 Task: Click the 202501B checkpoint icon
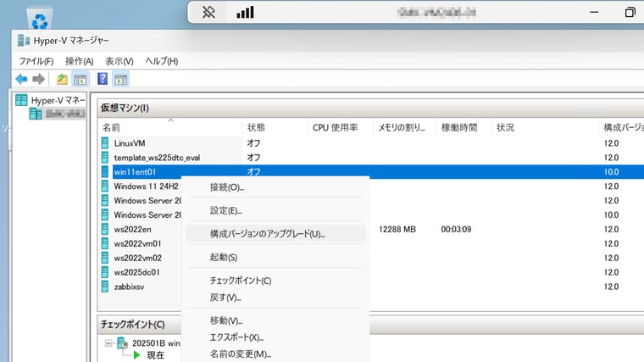[122, 343]
